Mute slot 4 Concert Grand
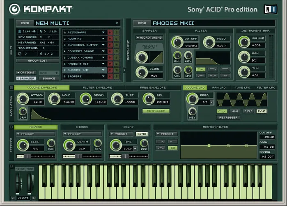 point(110,51)
